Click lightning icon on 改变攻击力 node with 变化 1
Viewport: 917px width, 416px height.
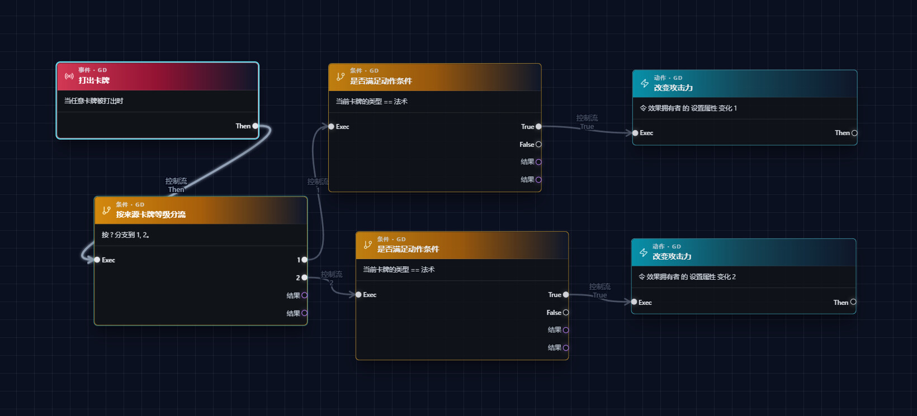[x=645, y=83]
